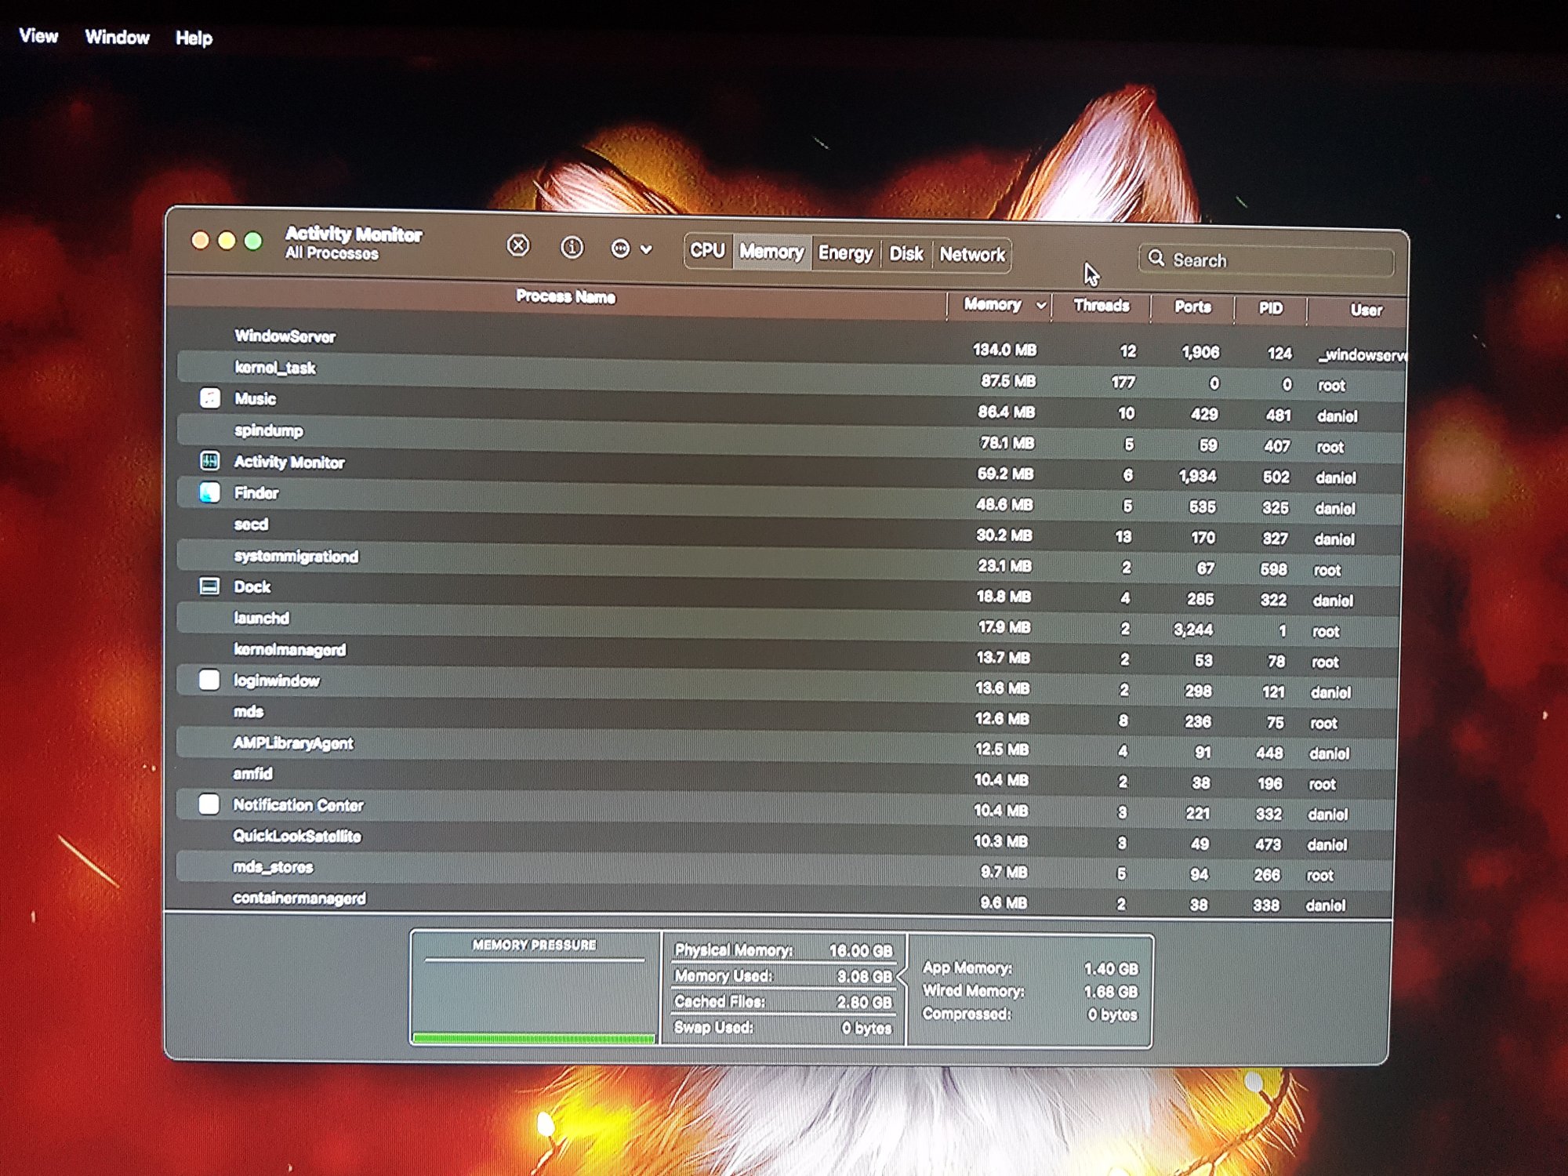Click the ellipsis action menu icon

click(x=620, y=249)
